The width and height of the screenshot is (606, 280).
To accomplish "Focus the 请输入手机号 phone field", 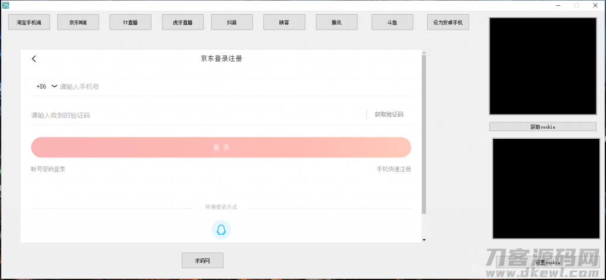I will point(235,87).
